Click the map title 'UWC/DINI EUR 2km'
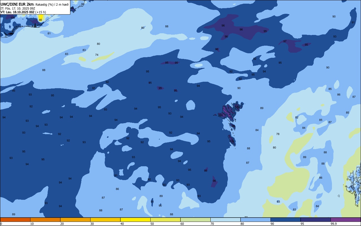The width and height of the screenshot is (361, 226). click(x=17, y=4)
